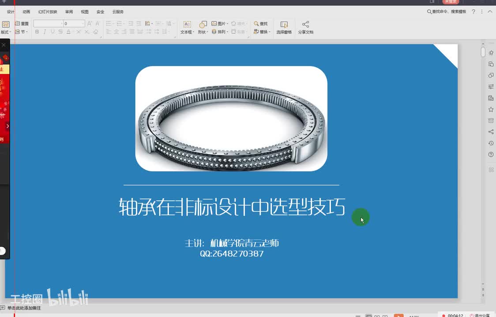496x317 pixels.
Task: Start slideshow with the orange play button
Action: coord(398,315)
